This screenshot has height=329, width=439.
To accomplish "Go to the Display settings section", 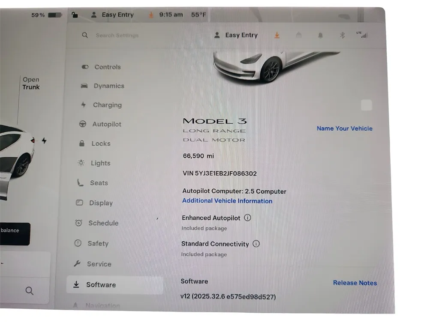I will (94, 203).
